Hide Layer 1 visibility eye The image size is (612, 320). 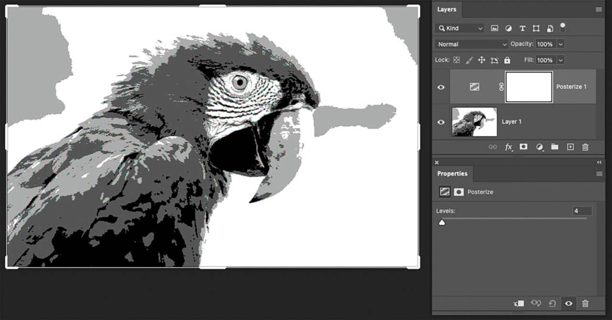click(441, 122)
